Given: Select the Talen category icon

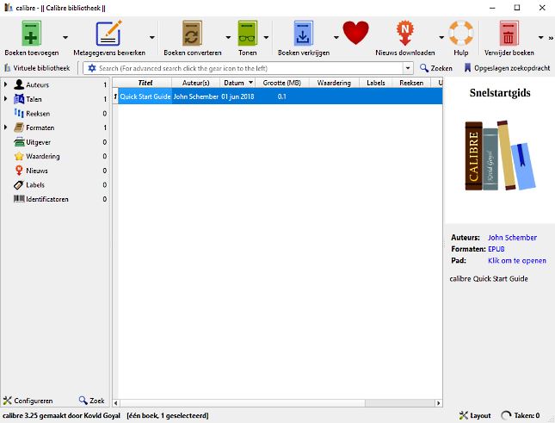Looking at the screenshot, I should pos(19,99).
